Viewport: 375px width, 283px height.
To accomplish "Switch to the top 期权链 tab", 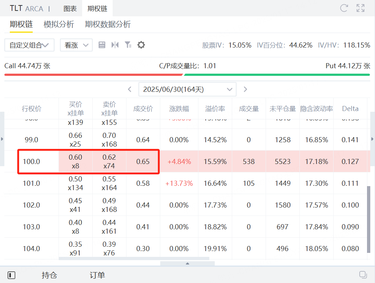I will click(97, 9).
